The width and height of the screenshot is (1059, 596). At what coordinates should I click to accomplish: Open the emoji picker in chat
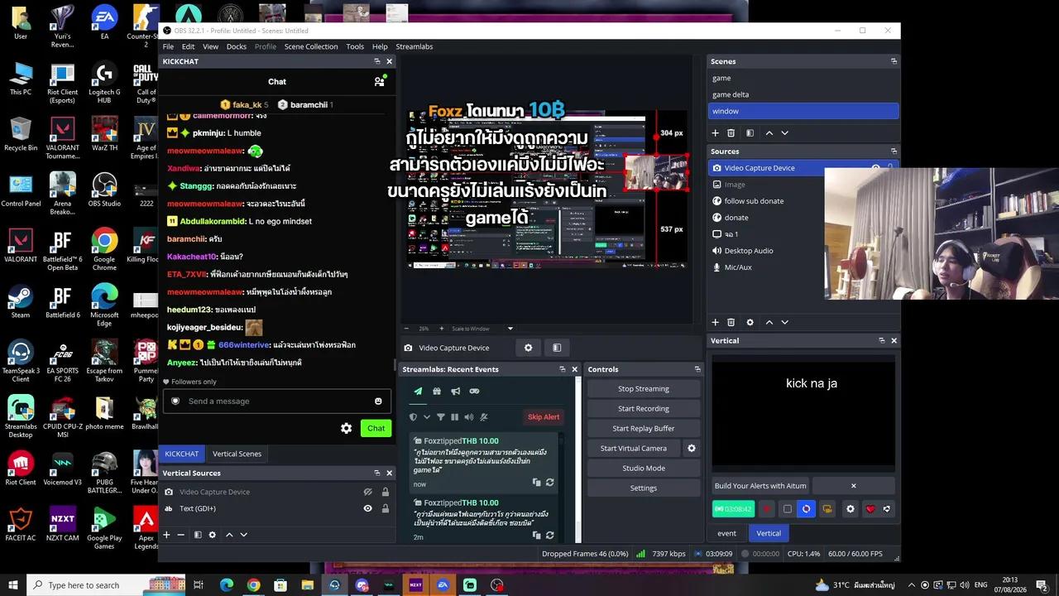tap(379, 401)
